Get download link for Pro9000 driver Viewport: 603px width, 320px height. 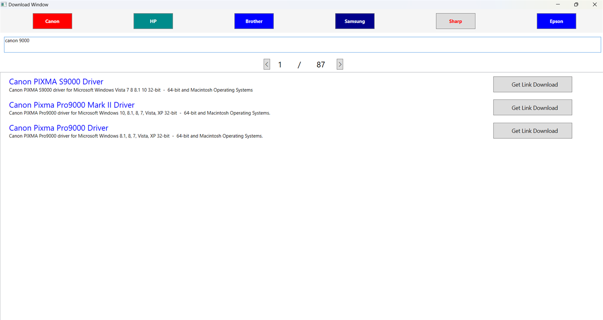click(532, 130)
